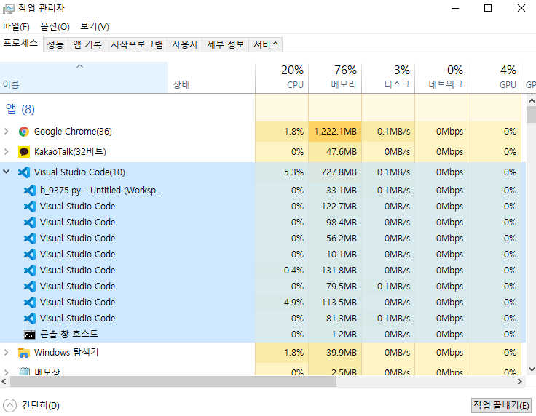
Task: Click the 0.4% CPU value
Action: click(293, 271)
